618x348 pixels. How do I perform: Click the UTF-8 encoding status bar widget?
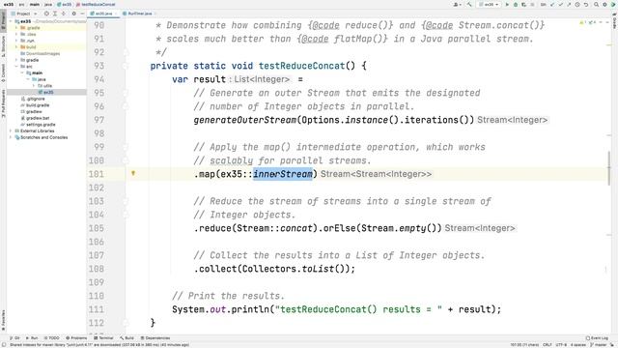[561, 345]
